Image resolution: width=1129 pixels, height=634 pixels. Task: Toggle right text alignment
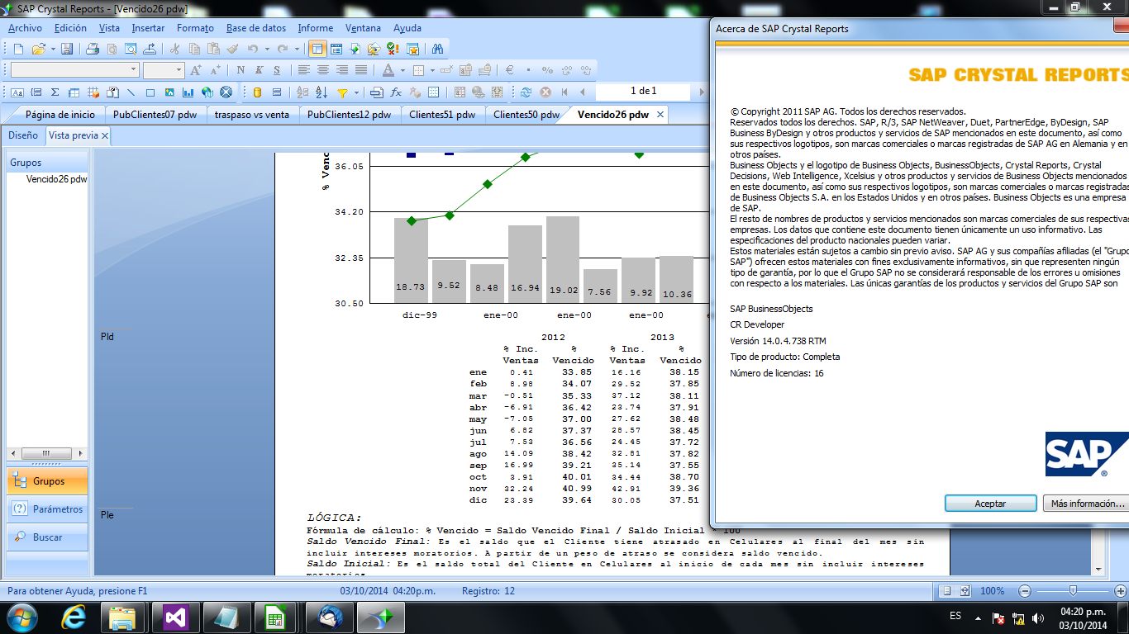point(342,70)
